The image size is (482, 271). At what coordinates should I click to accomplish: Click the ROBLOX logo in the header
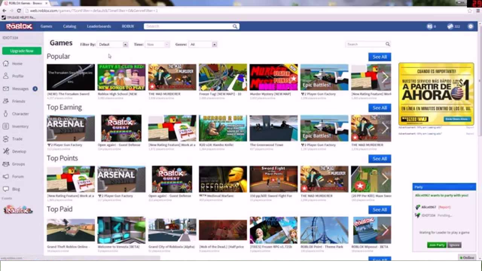click(19, 26)
